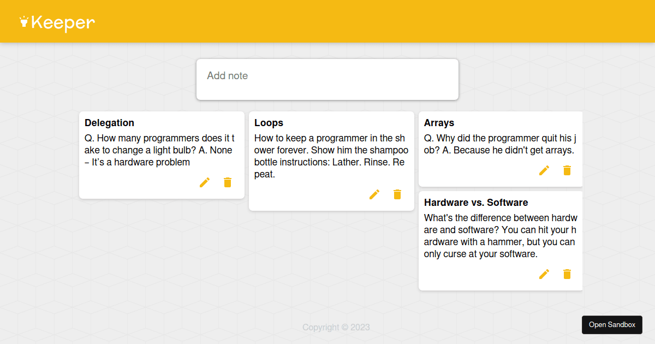Click the Keeper lightbulb logo icon
The width and height of the screenshot is (655, 344).
pos(24,22)
